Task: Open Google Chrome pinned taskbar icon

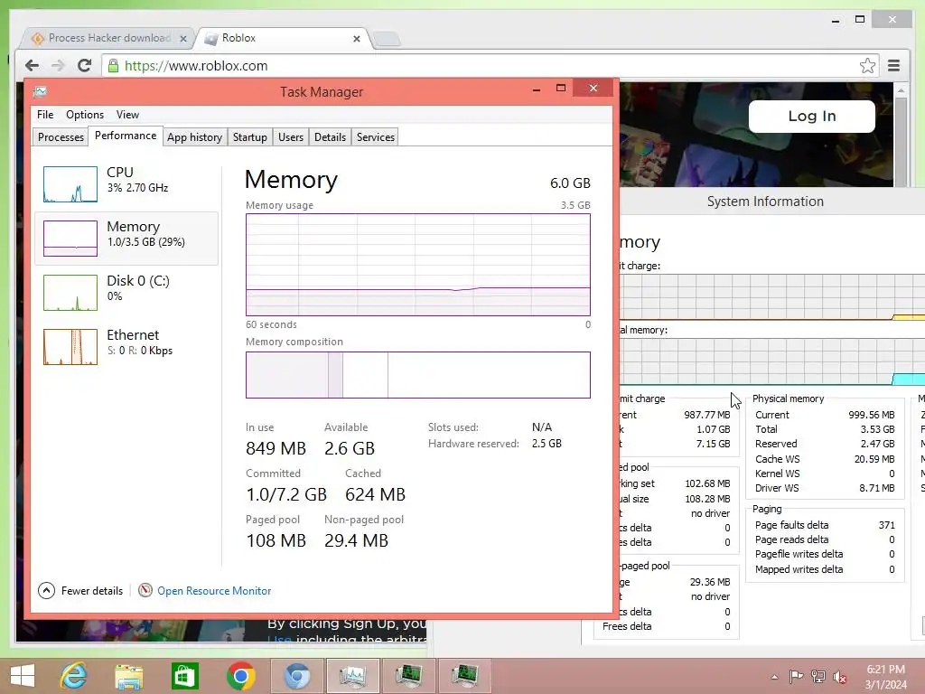Action: [x=240, y=676]
